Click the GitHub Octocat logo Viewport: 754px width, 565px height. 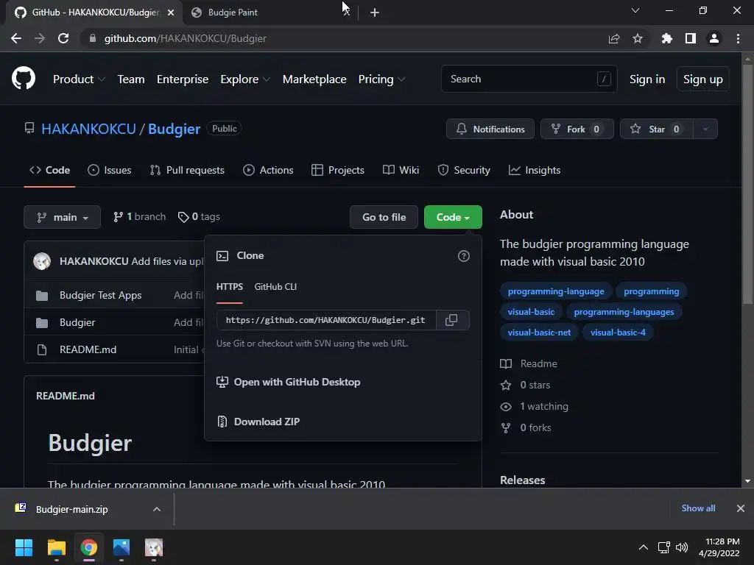pyautogui.click(x=24, y=79)
